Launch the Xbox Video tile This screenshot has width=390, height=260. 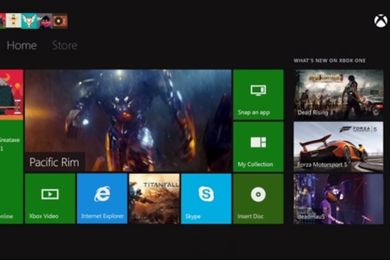tap(50, 199)
